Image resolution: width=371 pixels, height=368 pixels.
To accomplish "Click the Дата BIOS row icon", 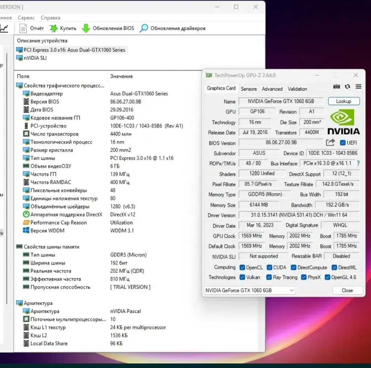I will pyautogui.click(x=26, y=110).
